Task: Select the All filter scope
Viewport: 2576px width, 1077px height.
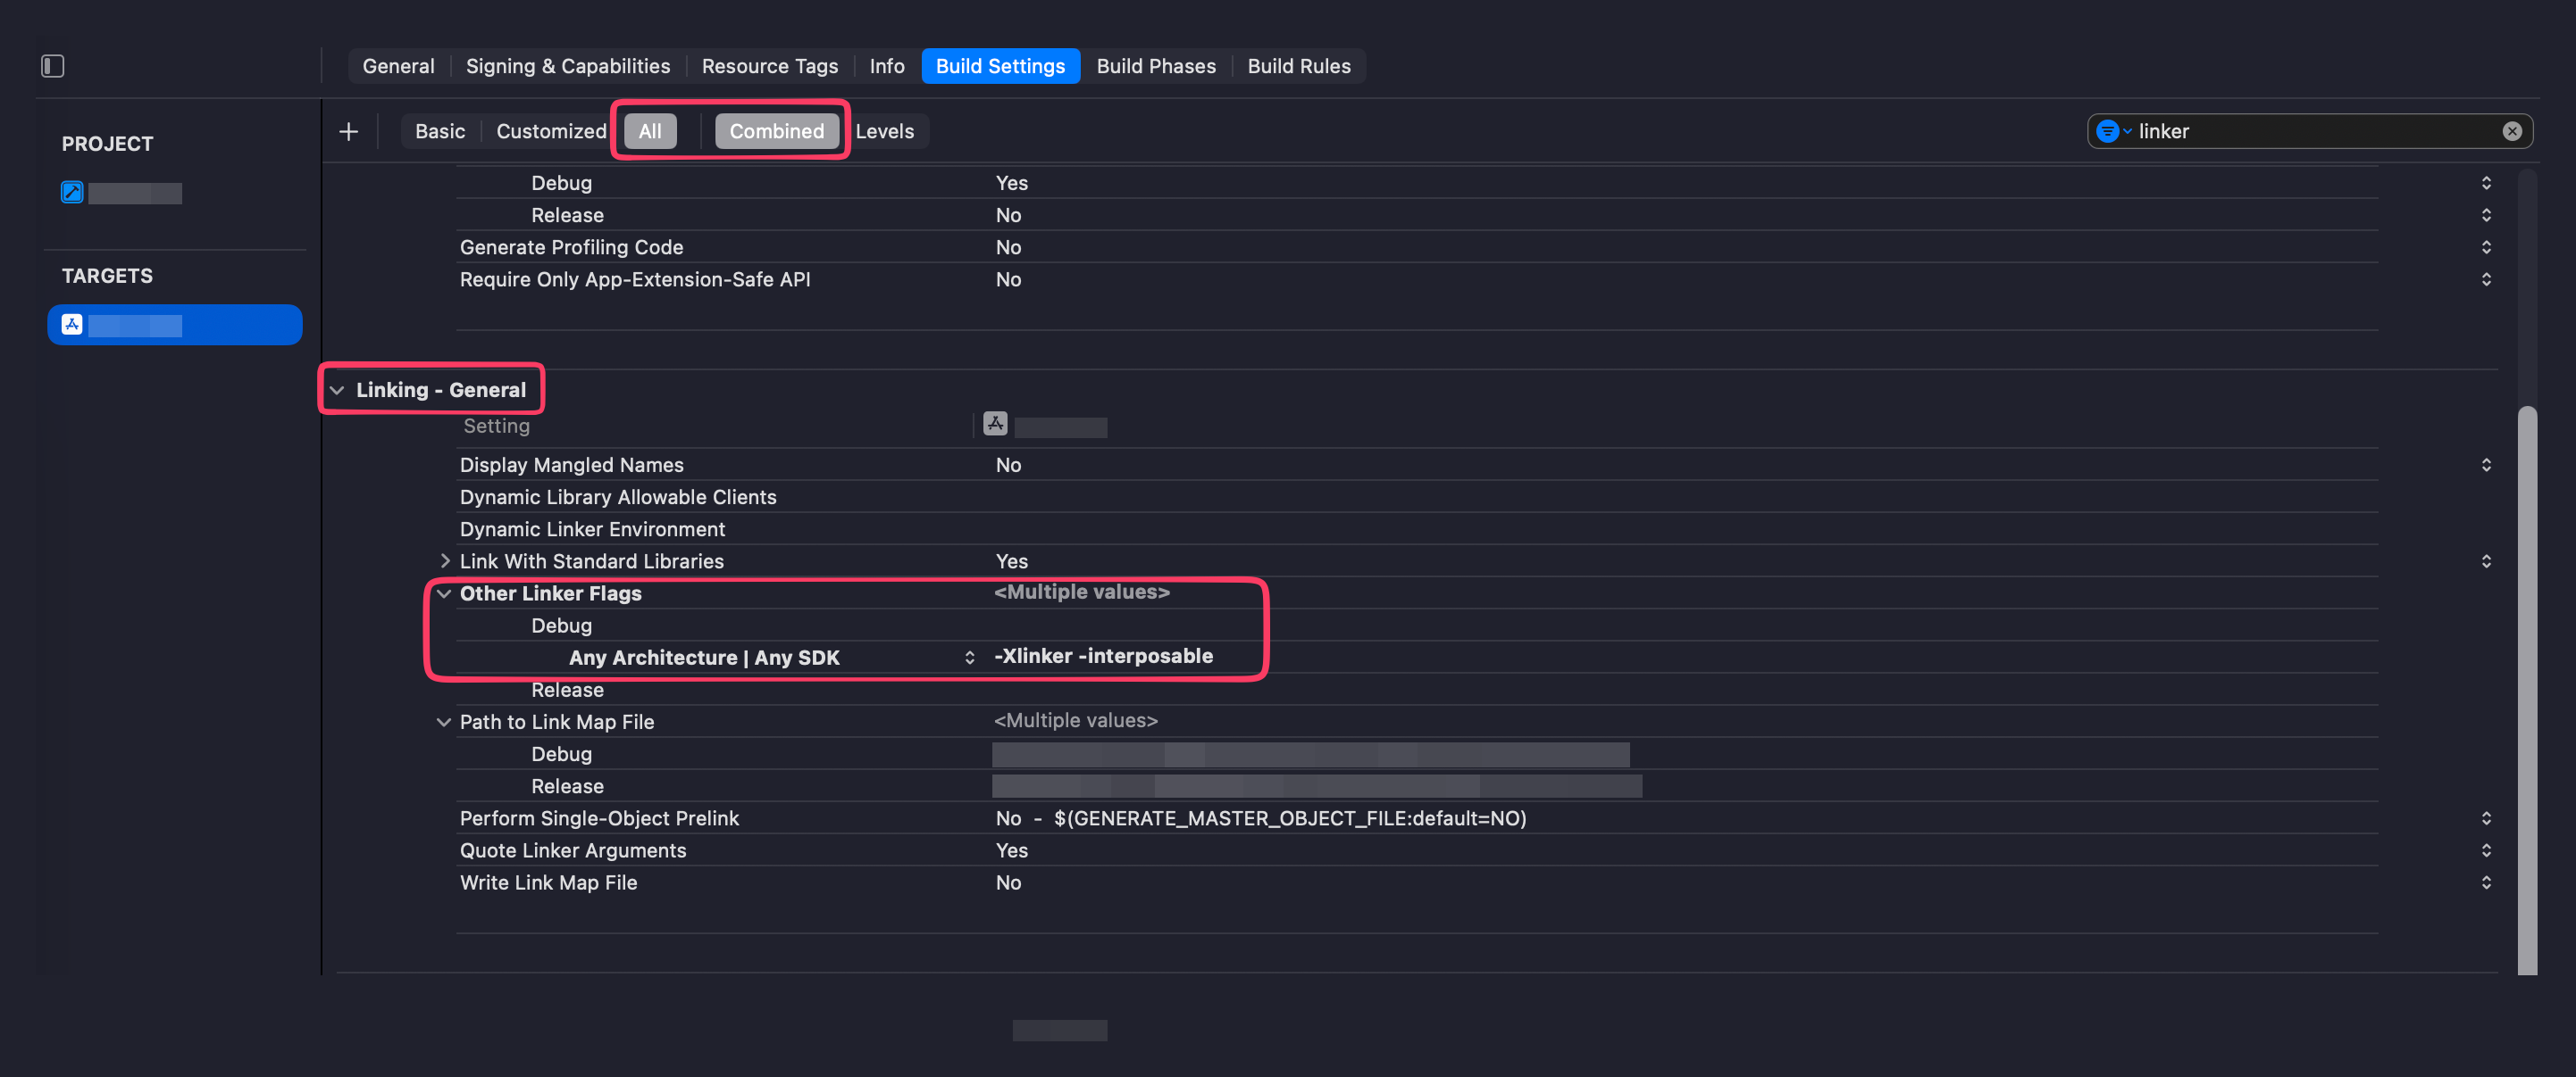Action: click(x=649, y=131)
